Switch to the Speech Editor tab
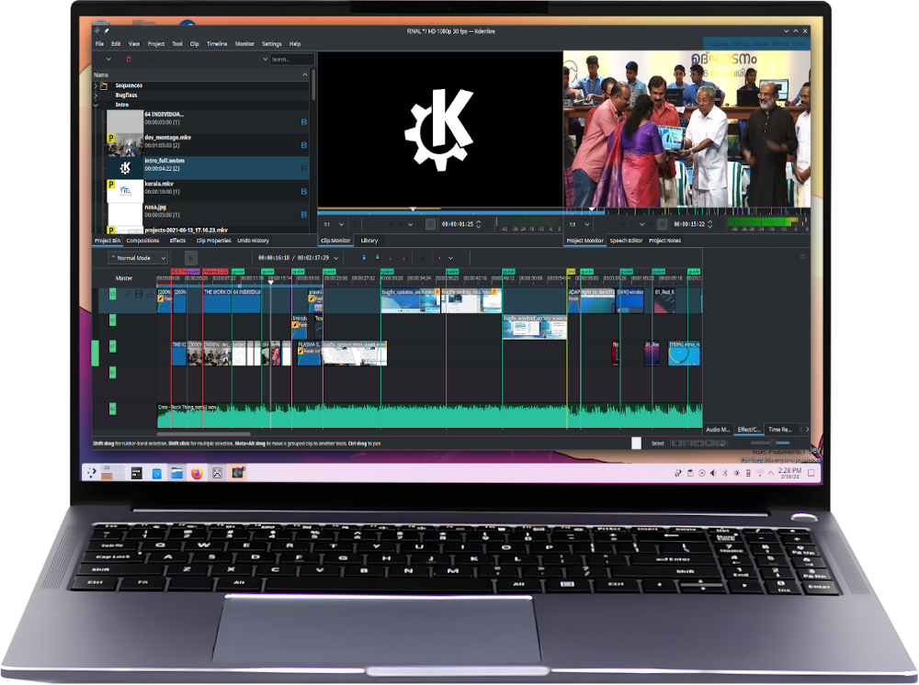The width and height of the screenshot is (919, 685). (x=625, y=241)
